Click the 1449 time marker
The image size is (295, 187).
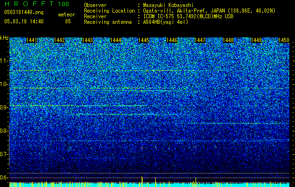(x=256, y=40)
